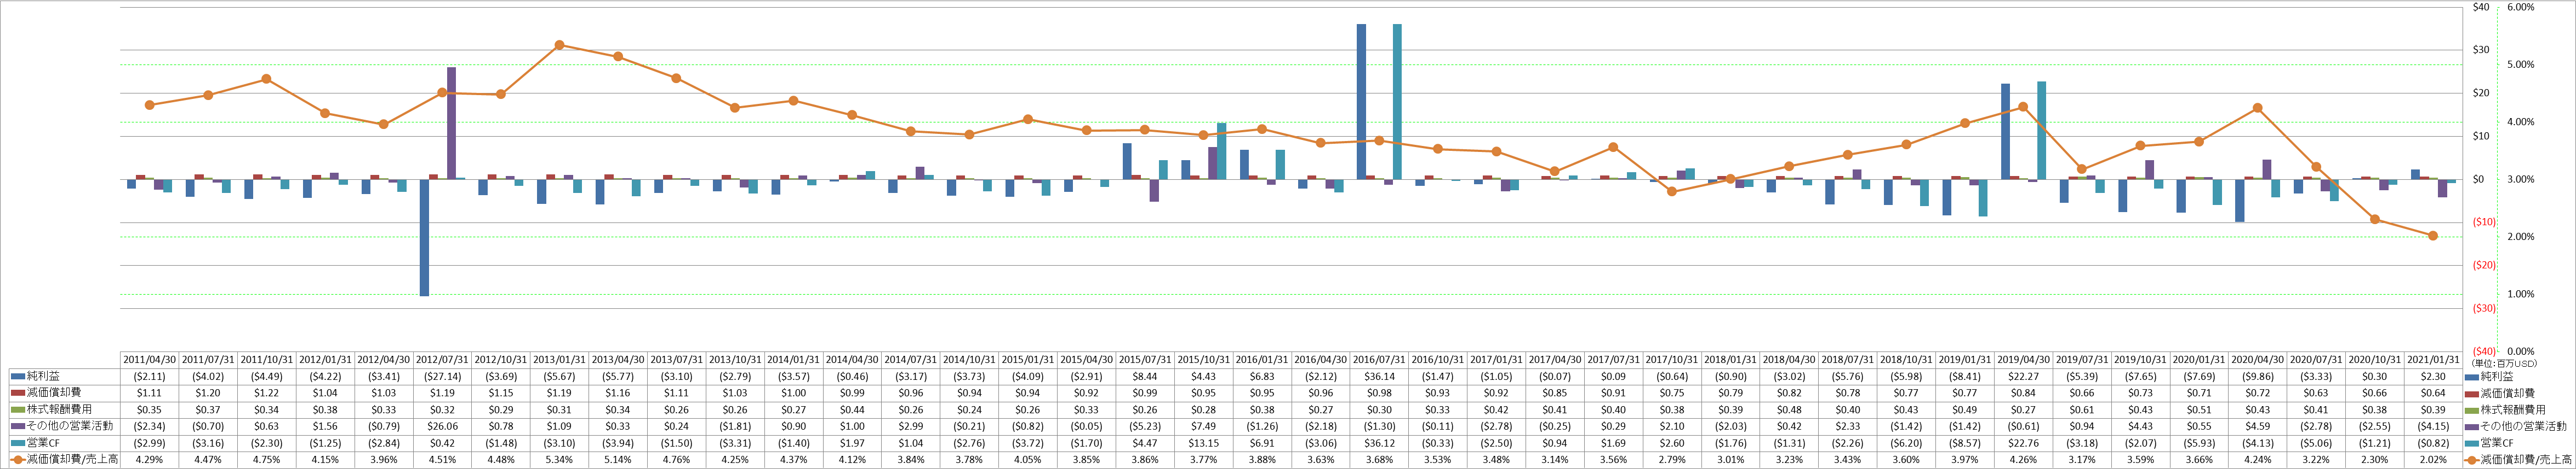Click the 2021/01/31 date header
The width and height of the screenshot is (2576, 469).
point(2433,360)
